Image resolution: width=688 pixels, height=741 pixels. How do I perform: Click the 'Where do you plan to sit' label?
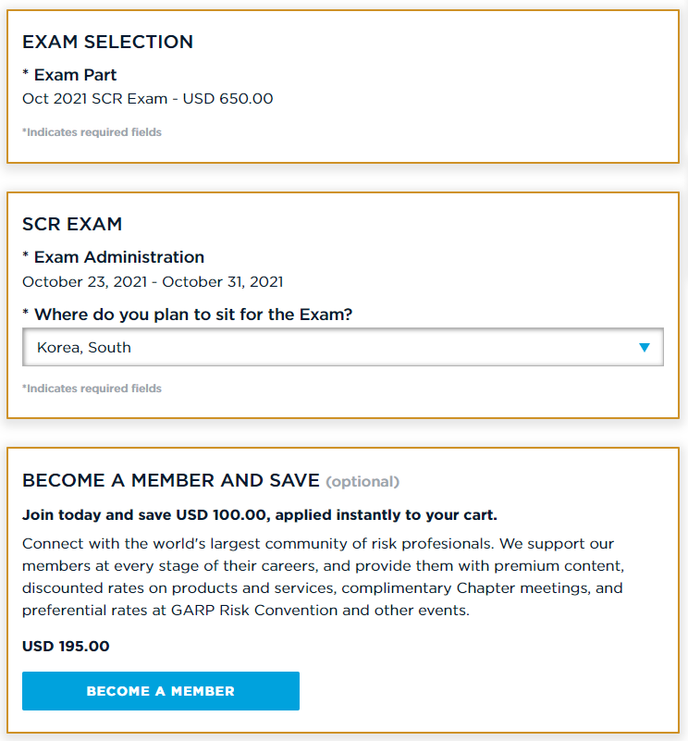click(x=188, y=315)
